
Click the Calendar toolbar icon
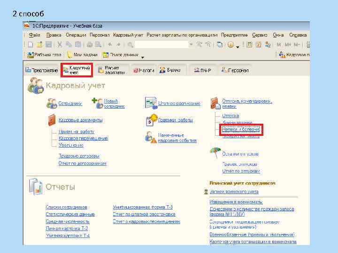click(259, 45)
